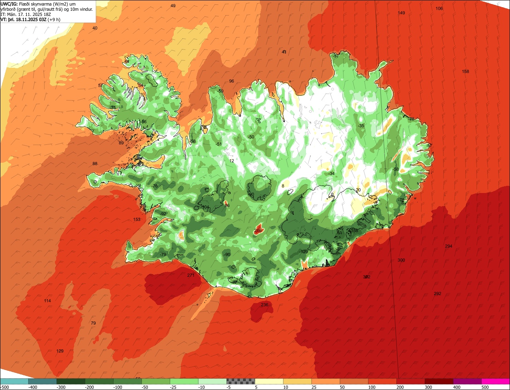Click the map value -56

[143, 122]
